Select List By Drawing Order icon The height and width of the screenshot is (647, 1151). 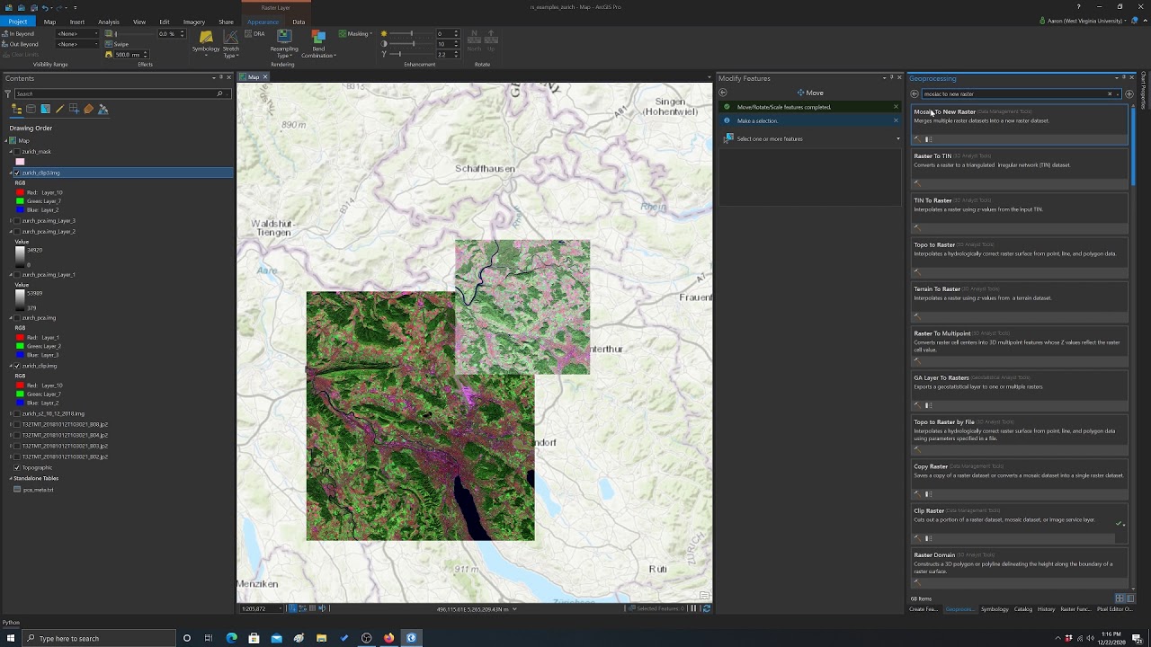tap(16, 110)
